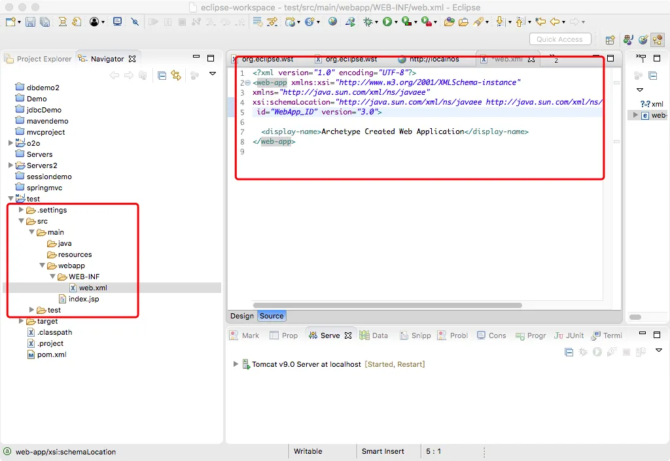Open index.jsp from the webapp folder
Viewport: 670px width, 461px height.
(83, 299)
